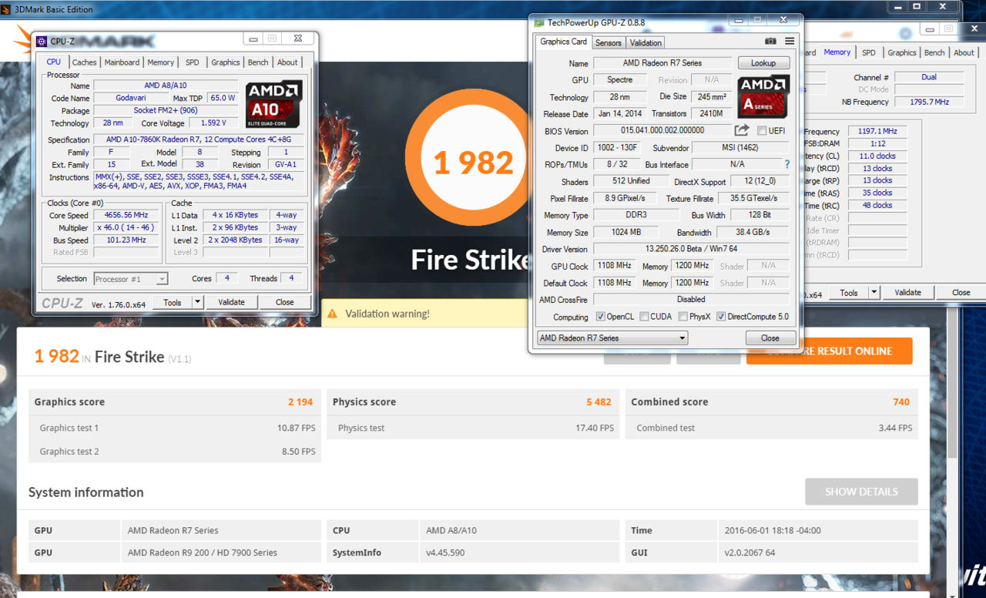
Task: Open the SPD tab in left CPU-Z
Action: pos(193,62)
